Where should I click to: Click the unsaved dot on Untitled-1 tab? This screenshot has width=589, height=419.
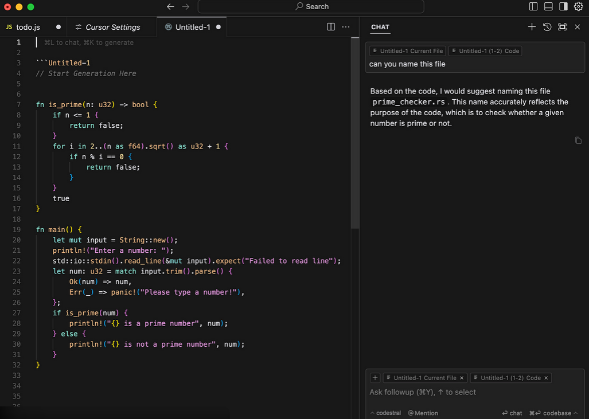click(219, 27)
